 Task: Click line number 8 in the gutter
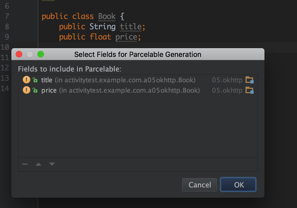pyautogui.click(x=7, y=27)
